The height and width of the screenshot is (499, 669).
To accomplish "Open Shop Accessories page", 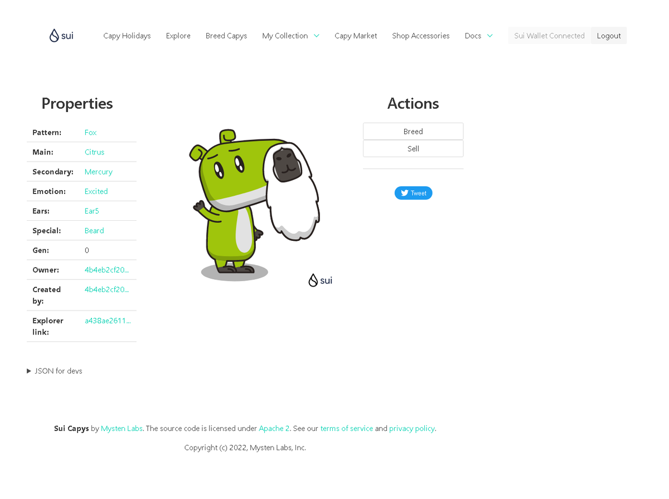I will [x=421, y=36].
